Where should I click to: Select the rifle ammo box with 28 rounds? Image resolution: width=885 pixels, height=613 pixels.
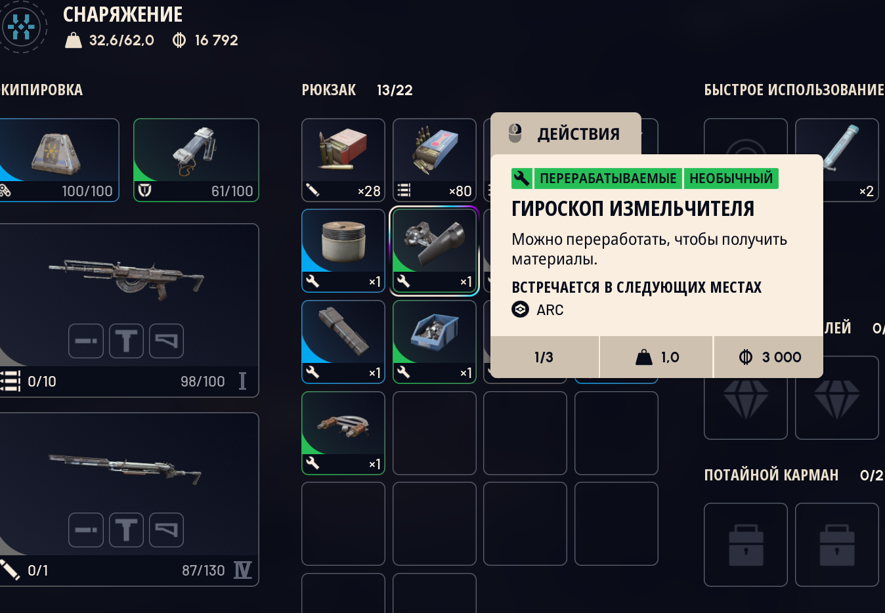coord(343,160)
